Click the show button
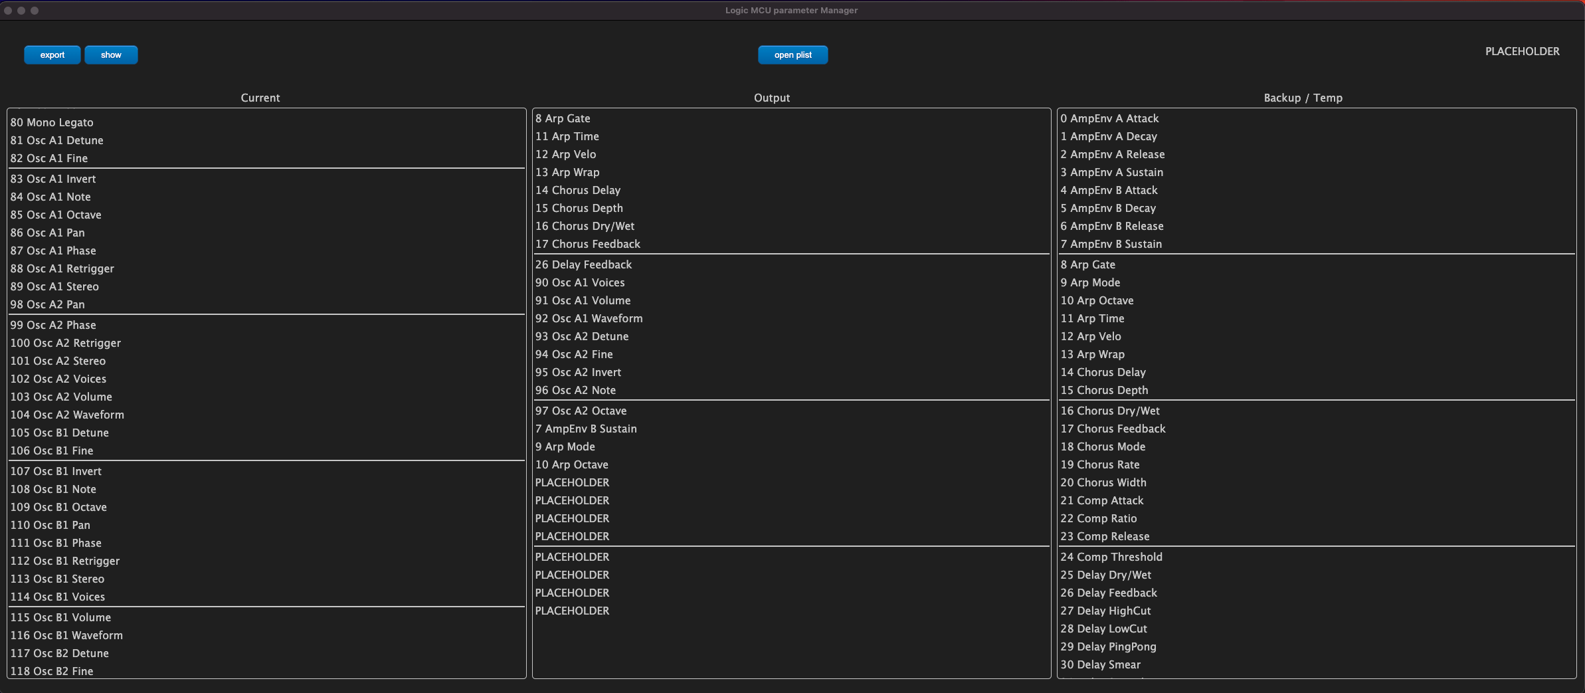 tap(111, 55)
